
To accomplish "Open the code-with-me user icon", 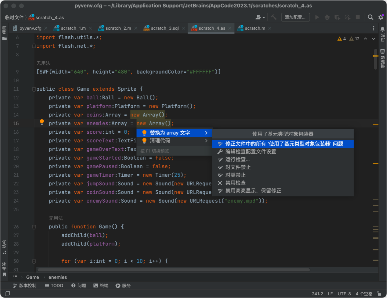I will click(260, 17).
